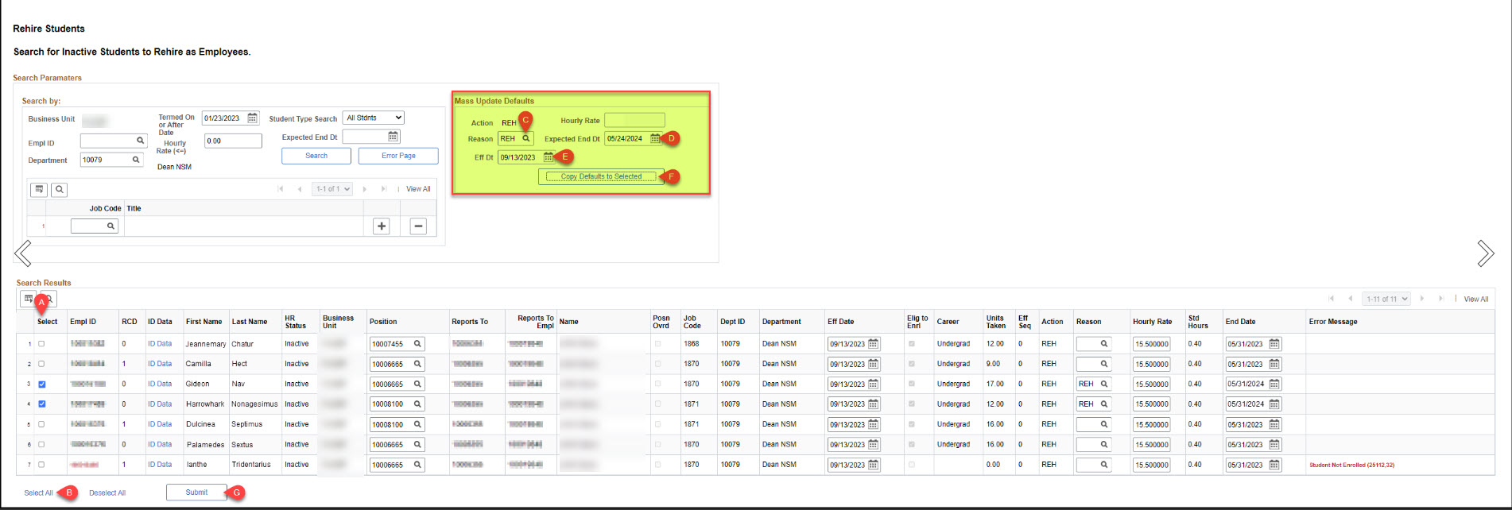
Task: Open Eff Date calendar for Hect's row
Action: (874, 364)
